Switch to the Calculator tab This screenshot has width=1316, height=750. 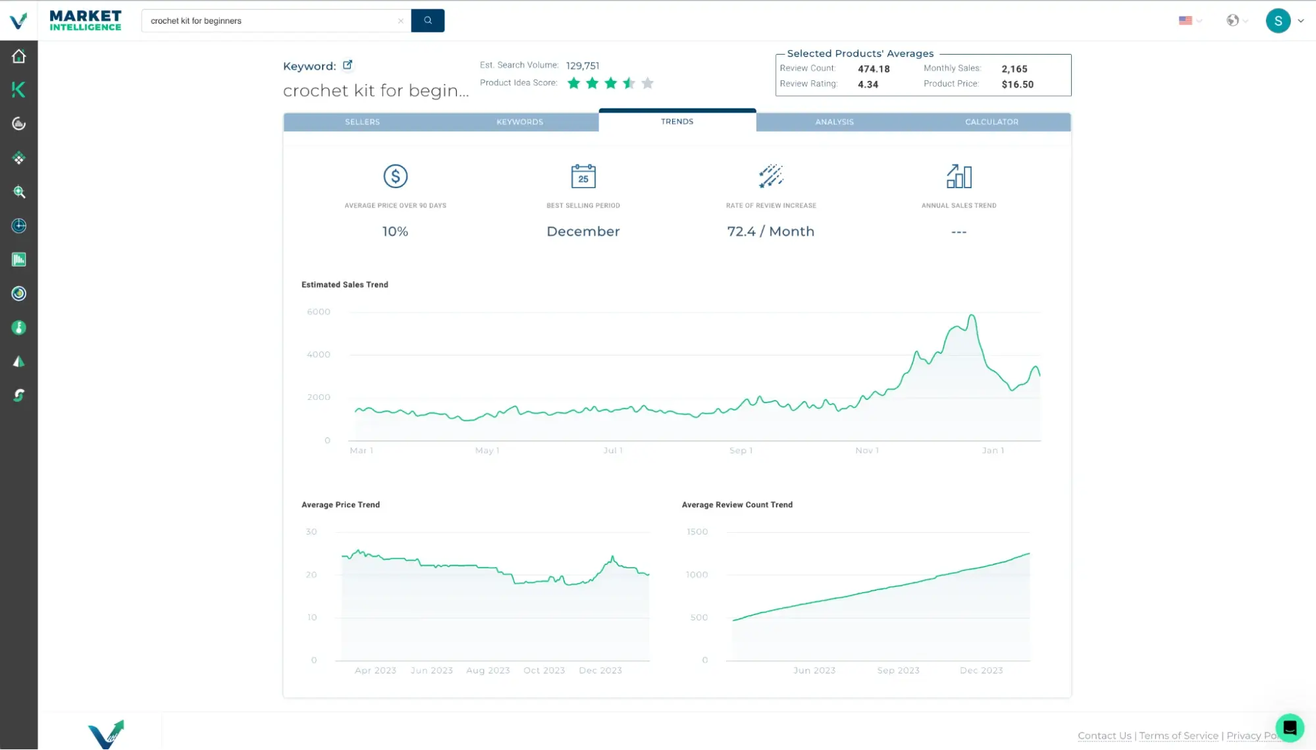(992, 122)
